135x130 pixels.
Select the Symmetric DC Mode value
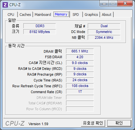pos(104,32)
